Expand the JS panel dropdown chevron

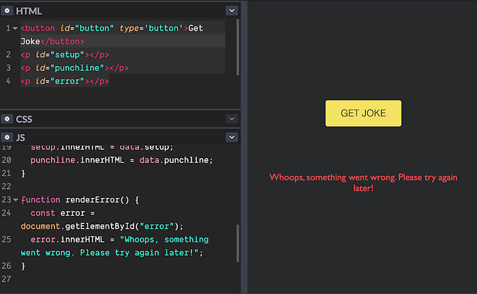[232, 137]
